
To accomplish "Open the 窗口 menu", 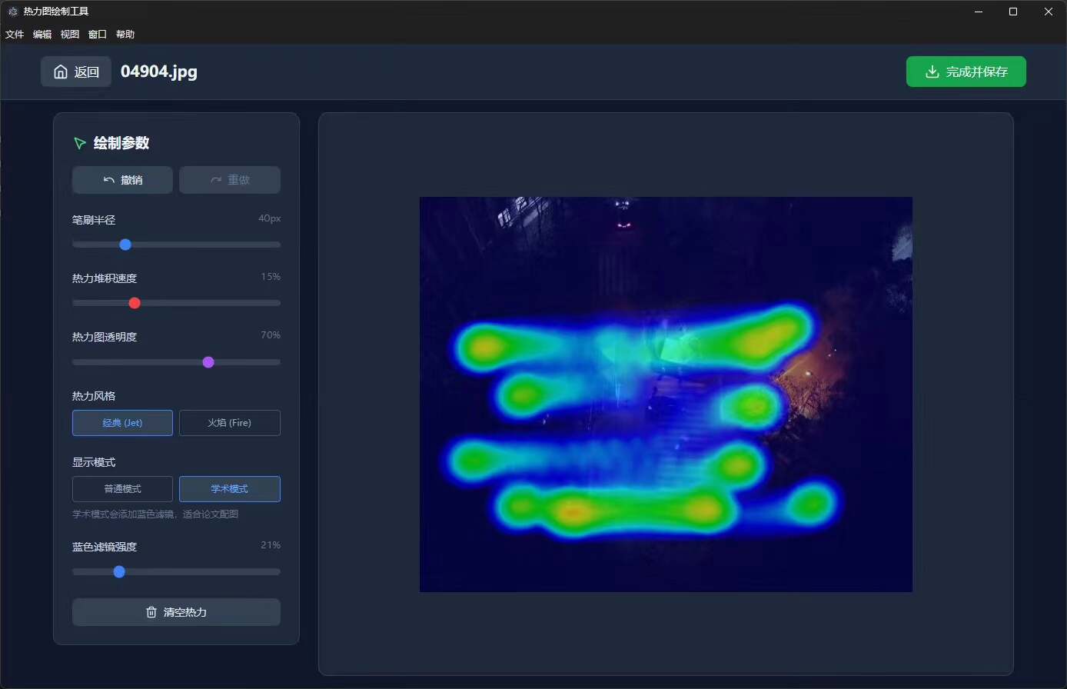I will tap(98, 35).
